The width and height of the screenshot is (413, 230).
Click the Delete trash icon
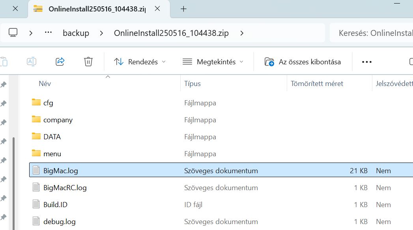(x=88, y=62)
